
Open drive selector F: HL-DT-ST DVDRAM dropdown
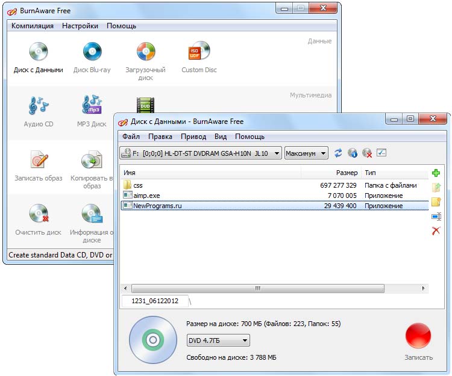200,153
